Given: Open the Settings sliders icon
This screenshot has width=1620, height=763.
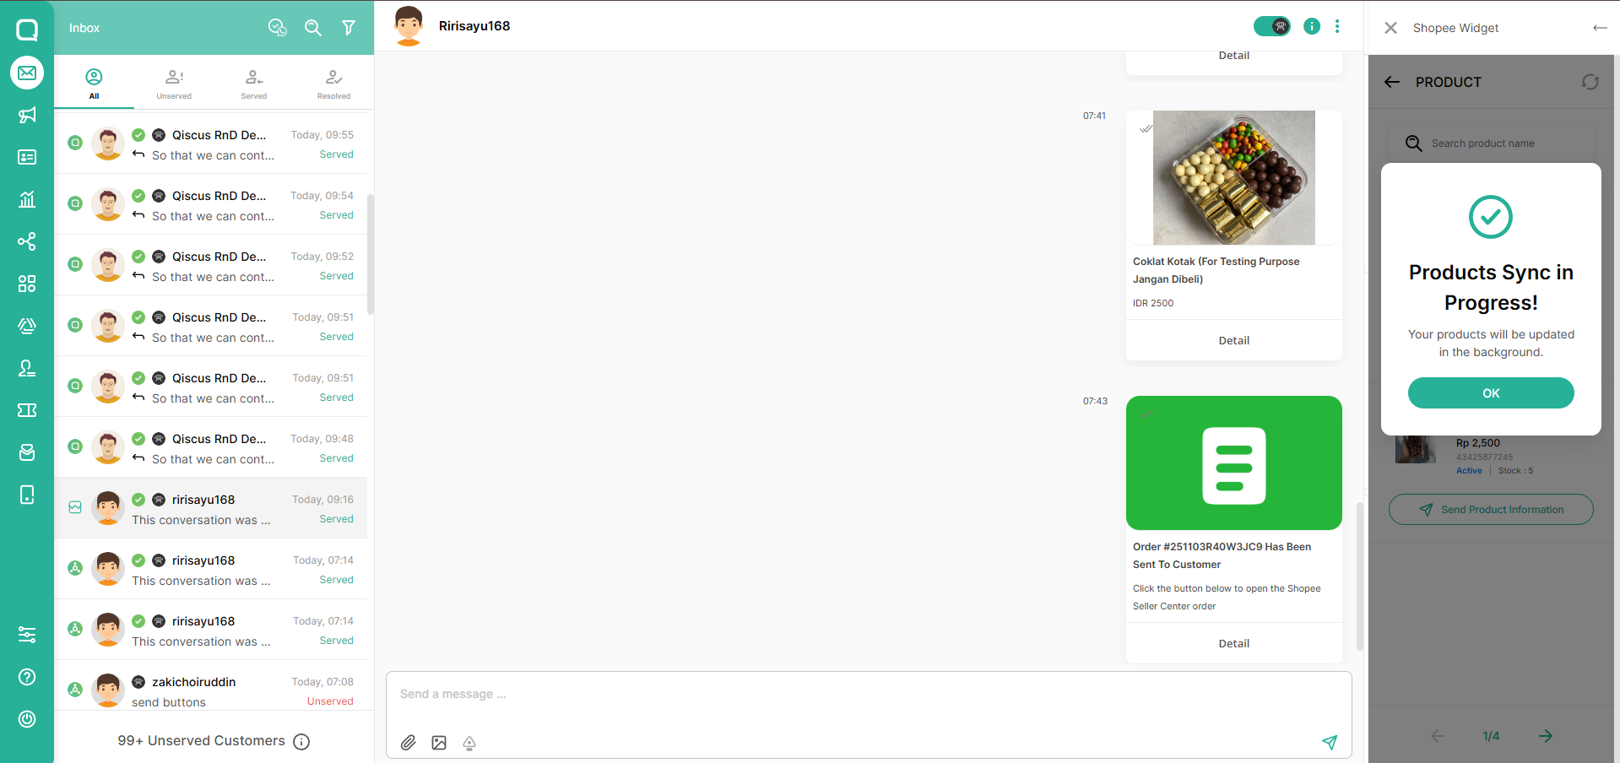Looking at the screenshot, I should (27, 635).
